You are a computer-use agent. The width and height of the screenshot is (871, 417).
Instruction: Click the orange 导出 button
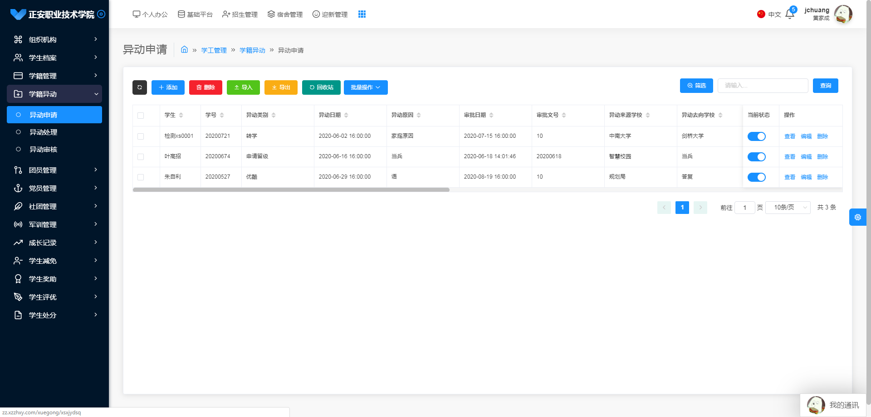281,87
